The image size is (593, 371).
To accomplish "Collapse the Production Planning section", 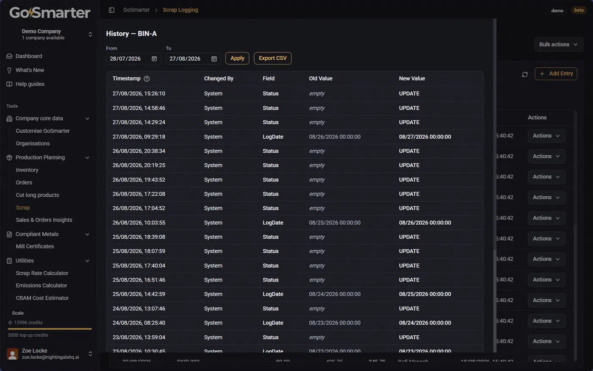I will coord(87,157).
